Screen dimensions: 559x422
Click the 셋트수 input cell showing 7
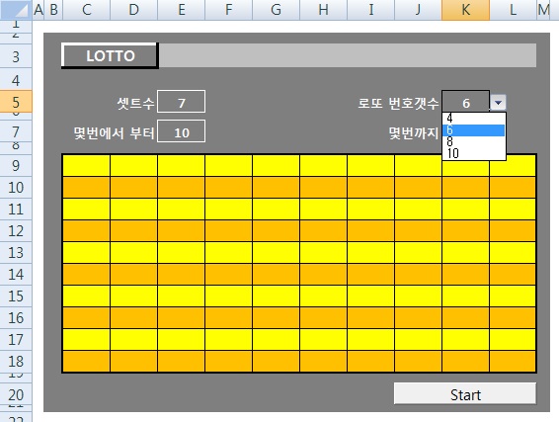pos(181,102)
